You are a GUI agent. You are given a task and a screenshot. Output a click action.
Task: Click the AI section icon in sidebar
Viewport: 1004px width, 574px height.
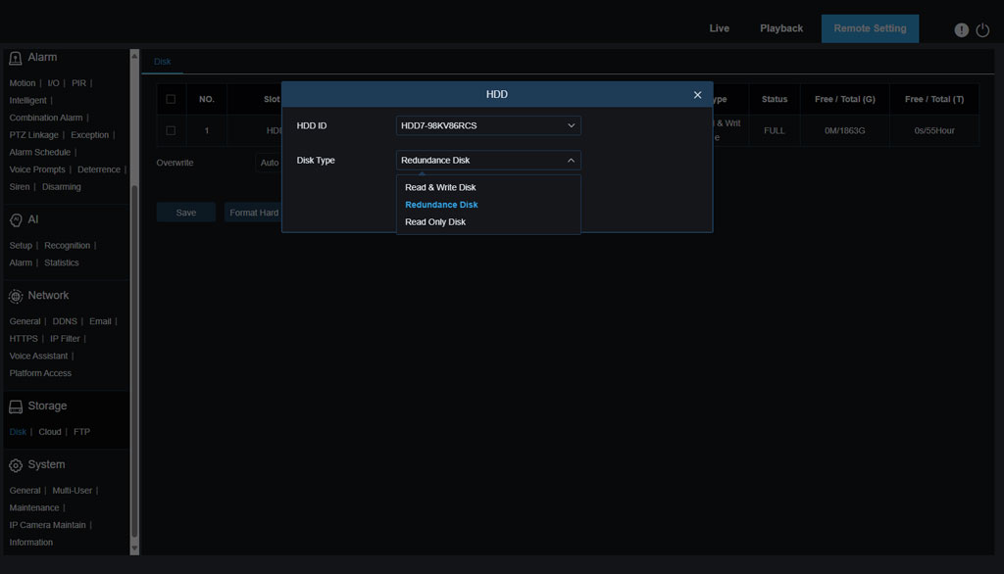[14, 219]
